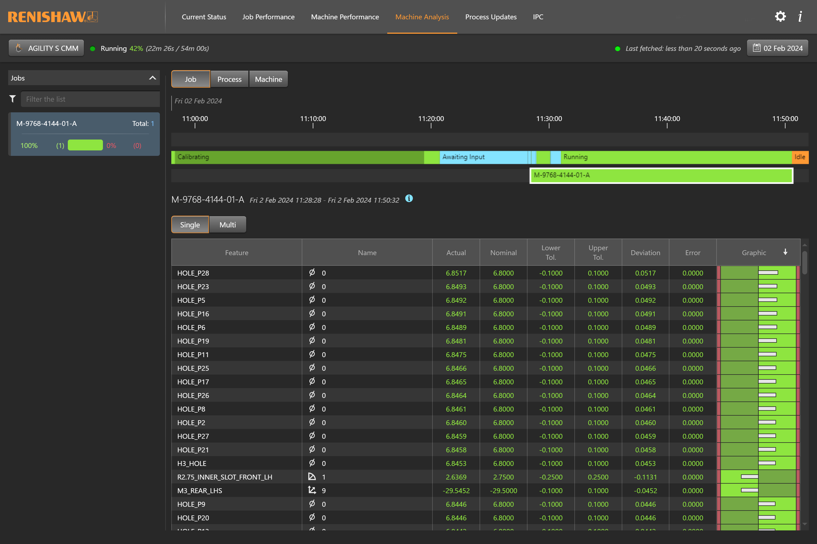This screenshot has width=817, height=544.
Task: Click the Filter the list input
Action: tap(90, 99)
